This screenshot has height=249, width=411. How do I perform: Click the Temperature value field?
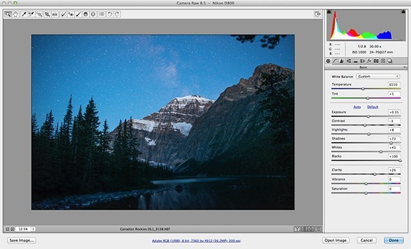point(394,85)
